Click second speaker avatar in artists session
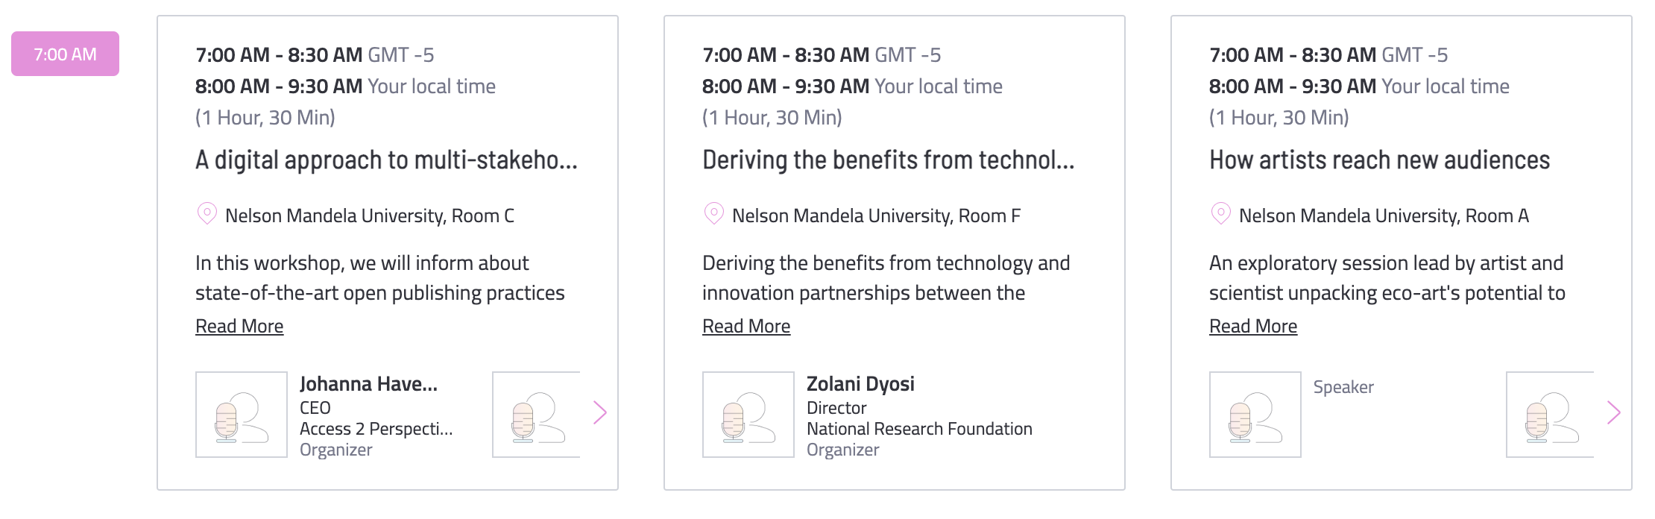The image size is (1655, 519). pos(1550,415)
